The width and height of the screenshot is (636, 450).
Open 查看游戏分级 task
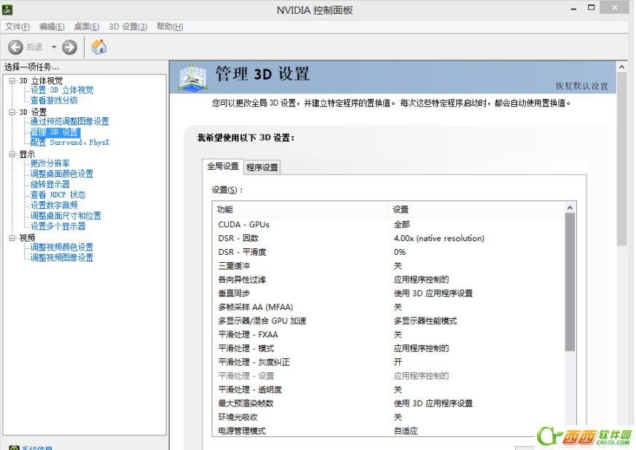54,100
